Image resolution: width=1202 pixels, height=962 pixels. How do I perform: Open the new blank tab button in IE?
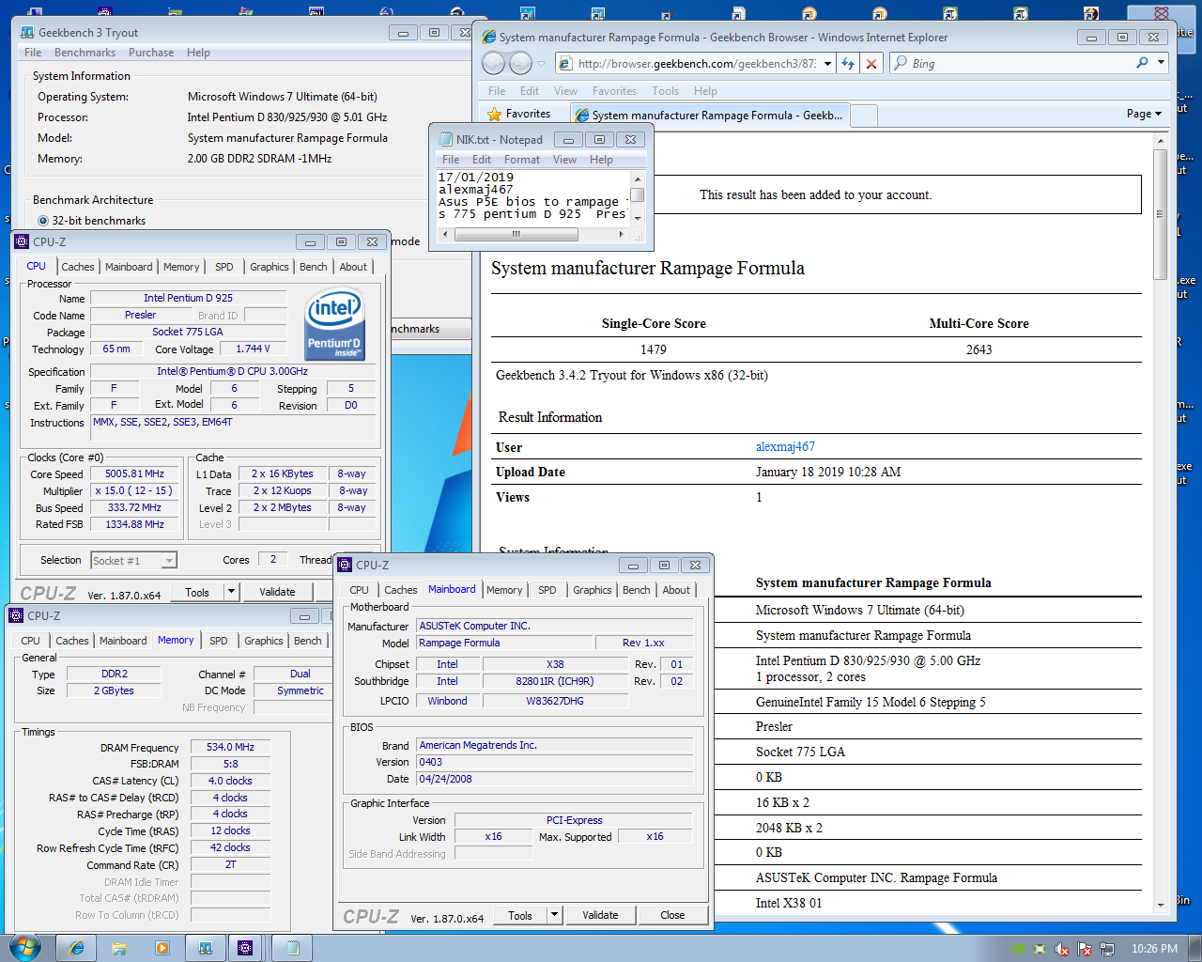coord(864,116)
